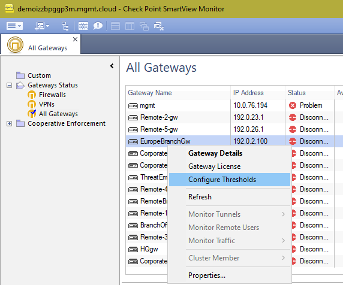
Task: Click the HQgw gateway device icon
Action: pyautogui.click(x=133, y=249)
